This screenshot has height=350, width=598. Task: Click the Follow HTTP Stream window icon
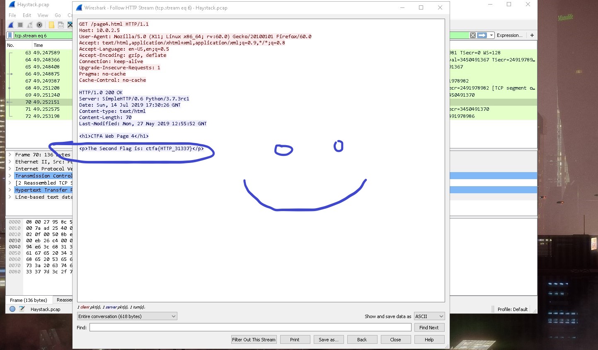79,7
